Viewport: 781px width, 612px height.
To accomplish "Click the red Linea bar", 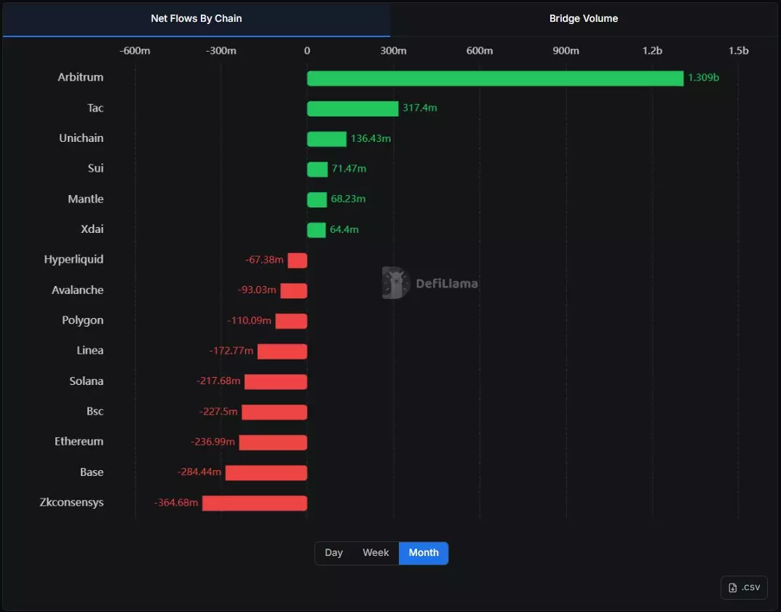I will pos(282,351).
